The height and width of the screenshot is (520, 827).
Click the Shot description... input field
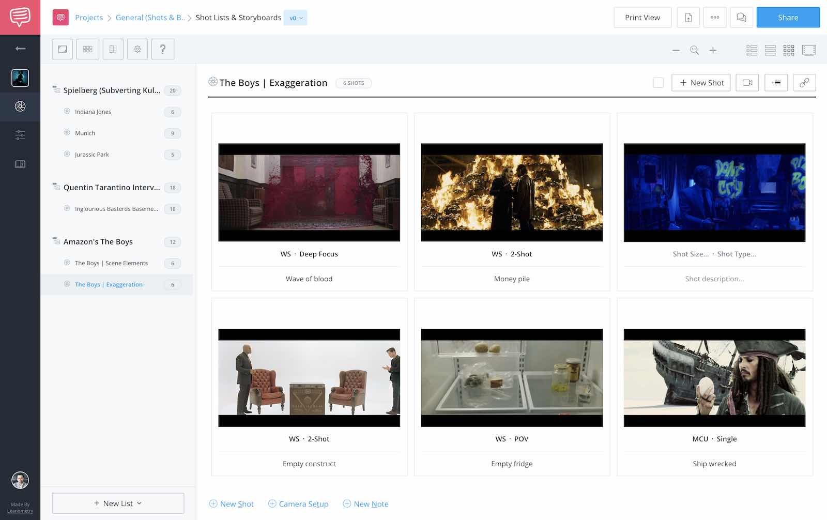point(714,279)
